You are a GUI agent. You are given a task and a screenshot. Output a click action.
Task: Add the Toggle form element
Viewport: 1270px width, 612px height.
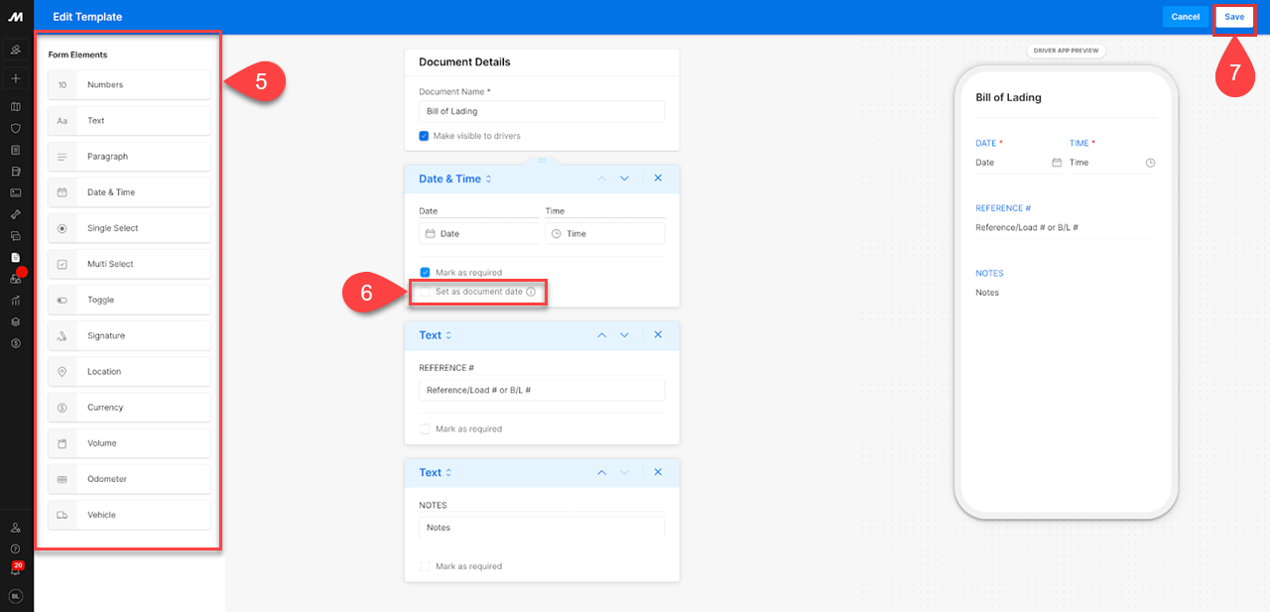coord(129,301)
